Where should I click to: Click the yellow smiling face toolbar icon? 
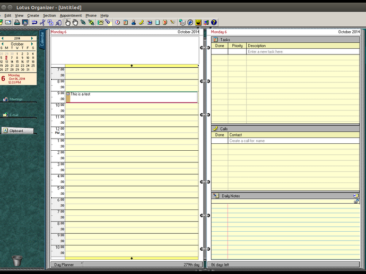[x=198, y=22]
